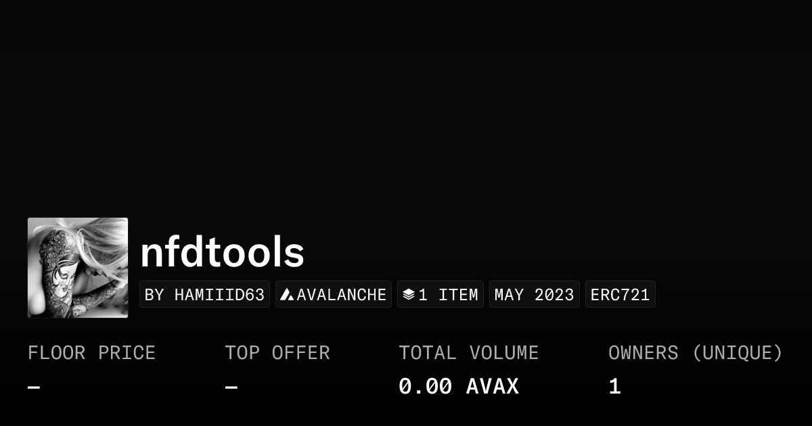This screenshot has height=426, width=812.
Task: Click the AVAX currency unit text
Action: click(x=493, y=387)
